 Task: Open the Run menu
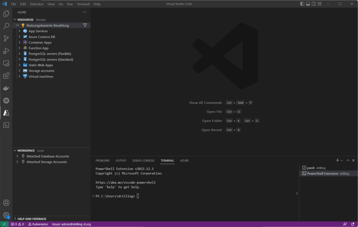pyautogui.click(x=70, y=4)
